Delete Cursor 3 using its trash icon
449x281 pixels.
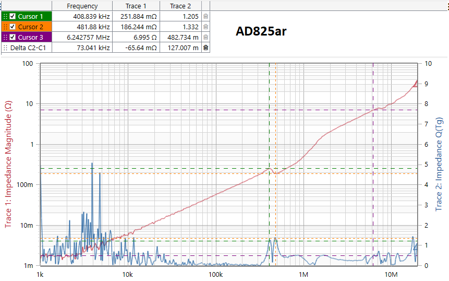(x=205, y=37)
